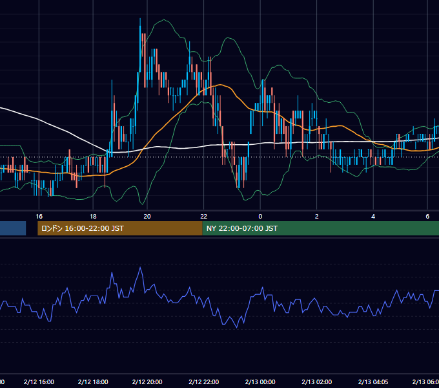Select the London 16:00-22:00 JST session bar
The width and height of the screenshot is (439, 388).
coord(120,228)
